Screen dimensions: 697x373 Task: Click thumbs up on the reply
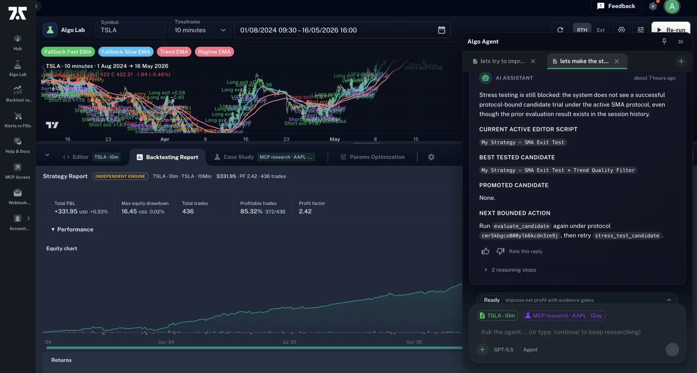485,251
